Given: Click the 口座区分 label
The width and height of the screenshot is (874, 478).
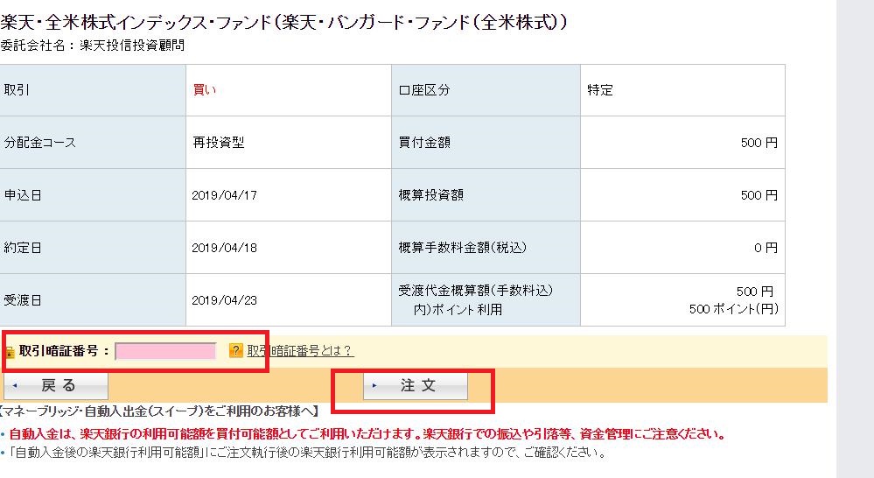Looking at the screenshot, I should click(x=424, y=90).
